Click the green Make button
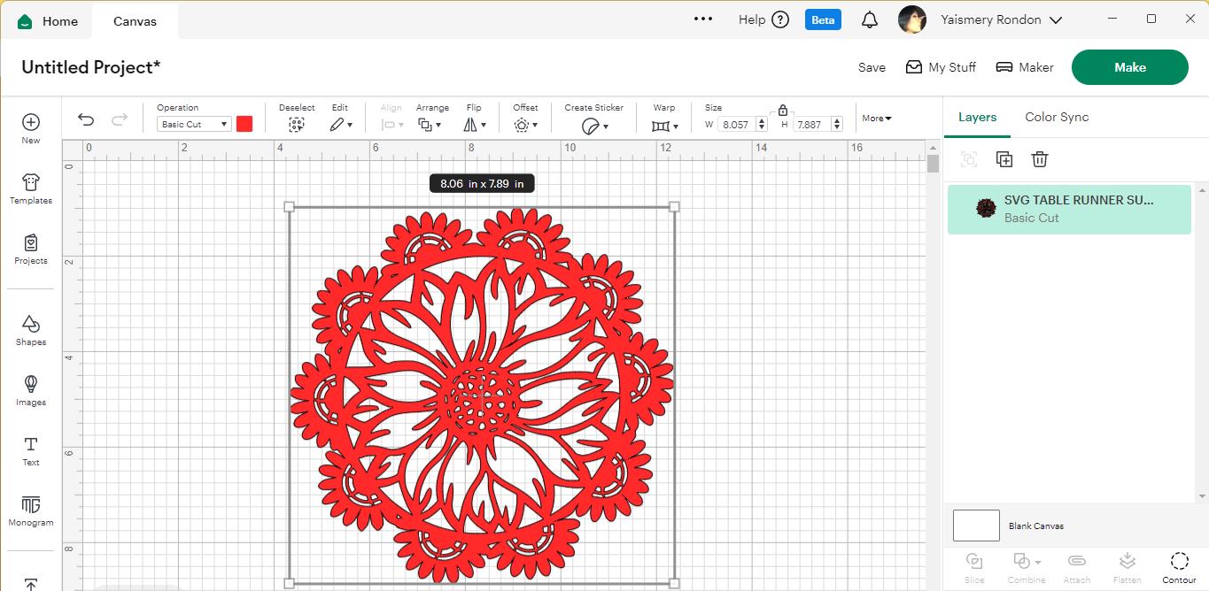Screen dimensions: 1209x591 (1130, 67)
